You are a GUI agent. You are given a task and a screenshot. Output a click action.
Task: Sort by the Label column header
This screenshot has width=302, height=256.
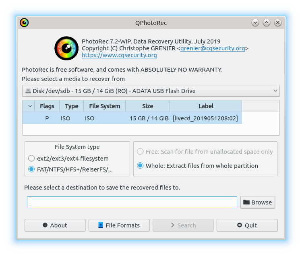pos(206,106)
